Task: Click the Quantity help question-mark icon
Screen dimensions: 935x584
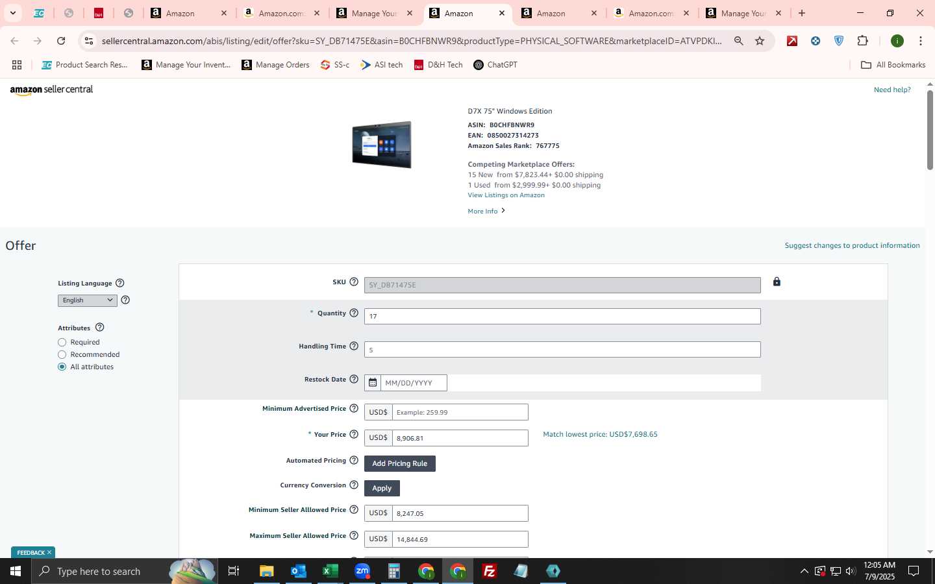Action: 354,313
